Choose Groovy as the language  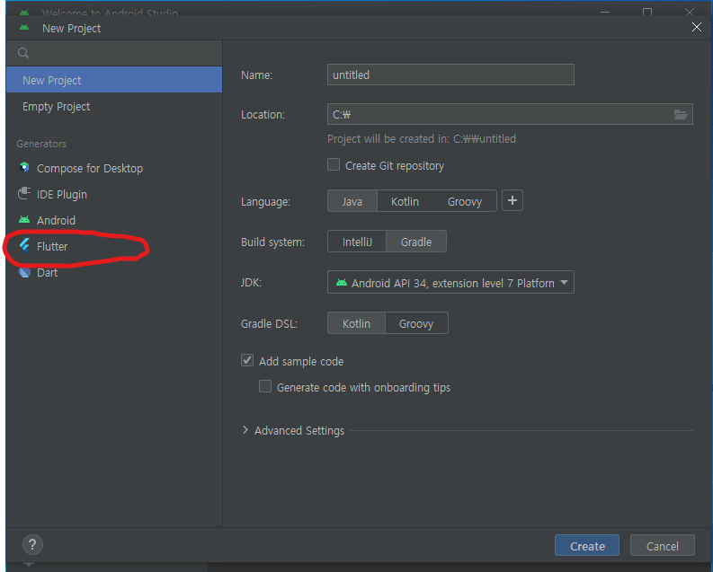click(x=464, y=201)
